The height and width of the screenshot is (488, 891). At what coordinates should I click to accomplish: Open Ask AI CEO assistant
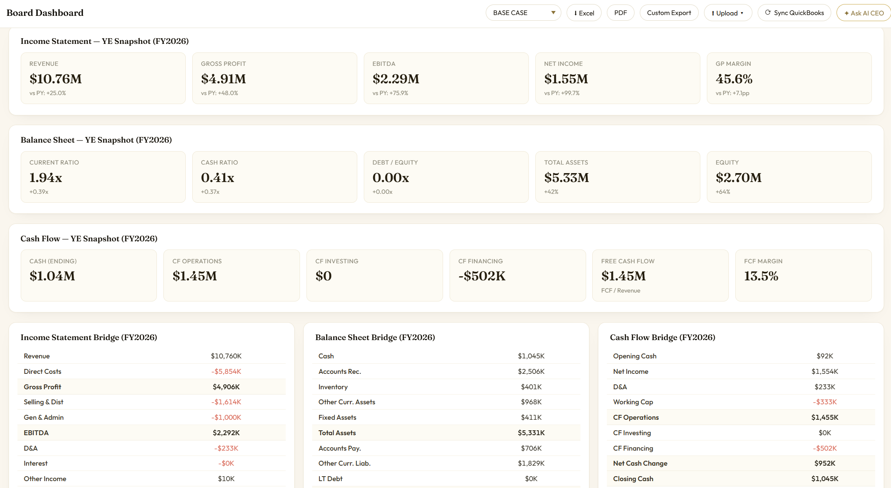(864, 13)
